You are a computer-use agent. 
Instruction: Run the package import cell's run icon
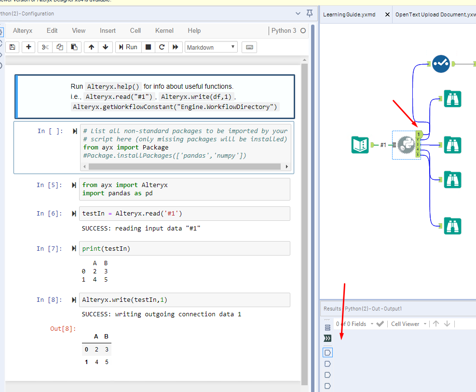tap(75, 131)
